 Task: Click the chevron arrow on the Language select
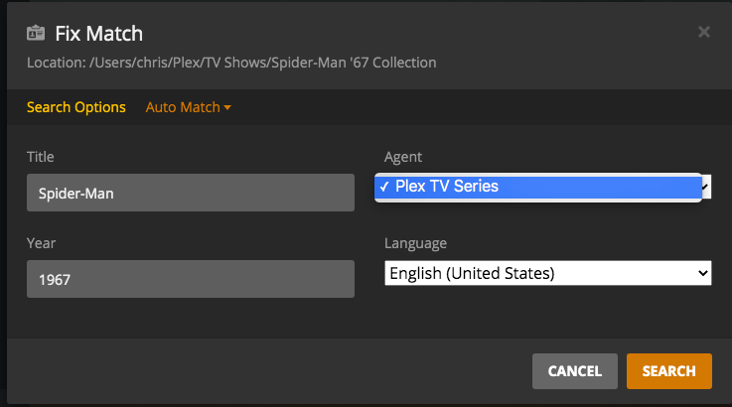704,273
